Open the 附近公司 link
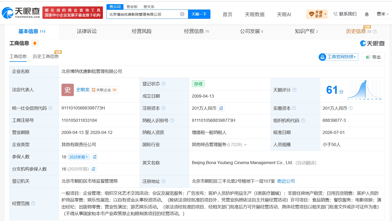392x221 pixels. [x=286, y=181]
